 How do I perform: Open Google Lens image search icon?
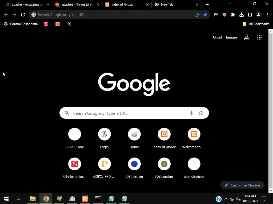[x=201, y=113]
